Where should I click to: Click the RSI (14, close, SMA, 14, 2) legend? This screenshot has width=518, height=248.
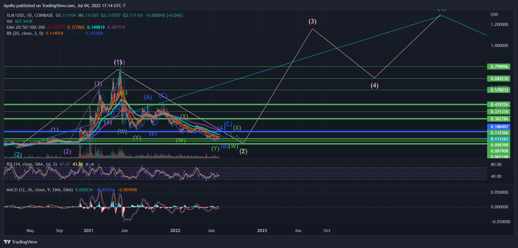tap(32, 164)
